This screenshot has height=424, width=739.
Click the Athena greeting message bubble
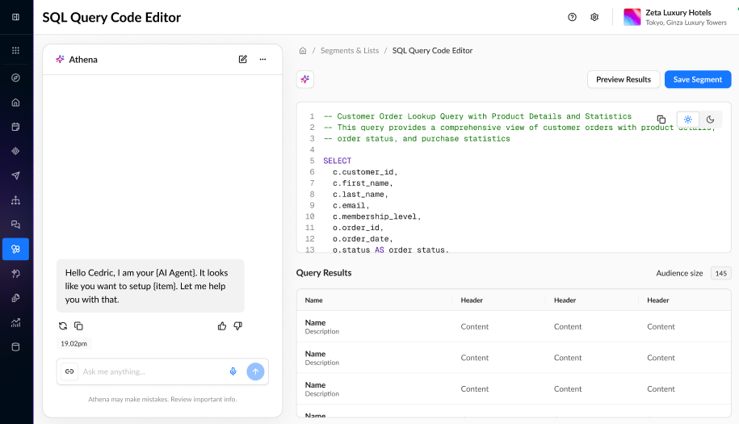[x=150, y=286]
